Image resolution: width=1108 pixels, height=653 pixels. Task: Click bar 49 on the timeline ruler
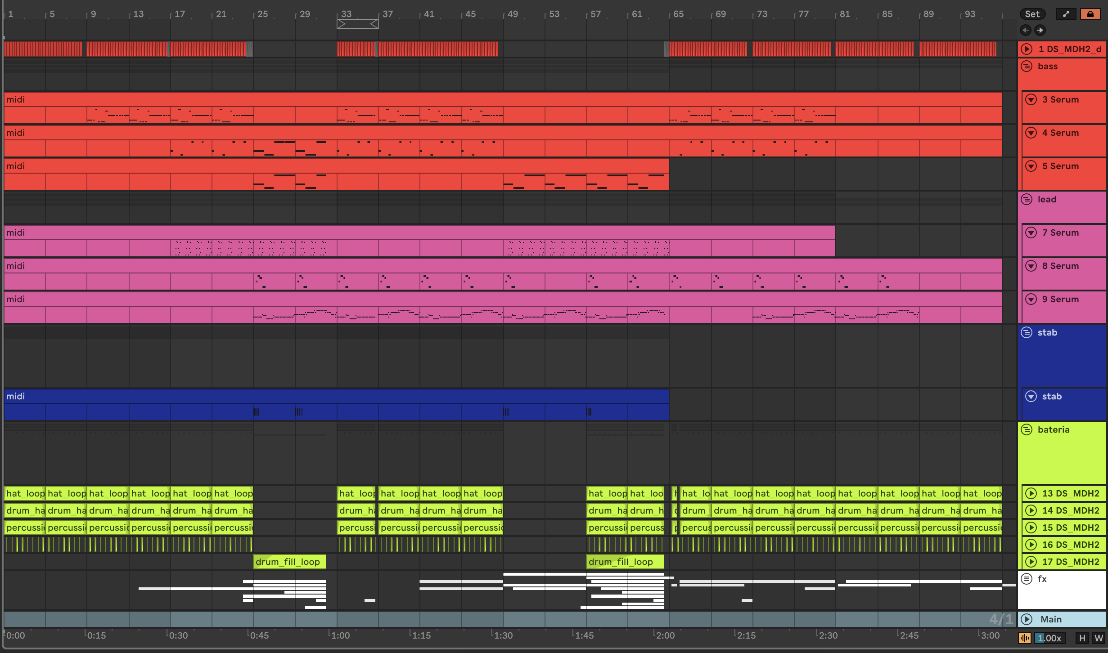[512, 14]
